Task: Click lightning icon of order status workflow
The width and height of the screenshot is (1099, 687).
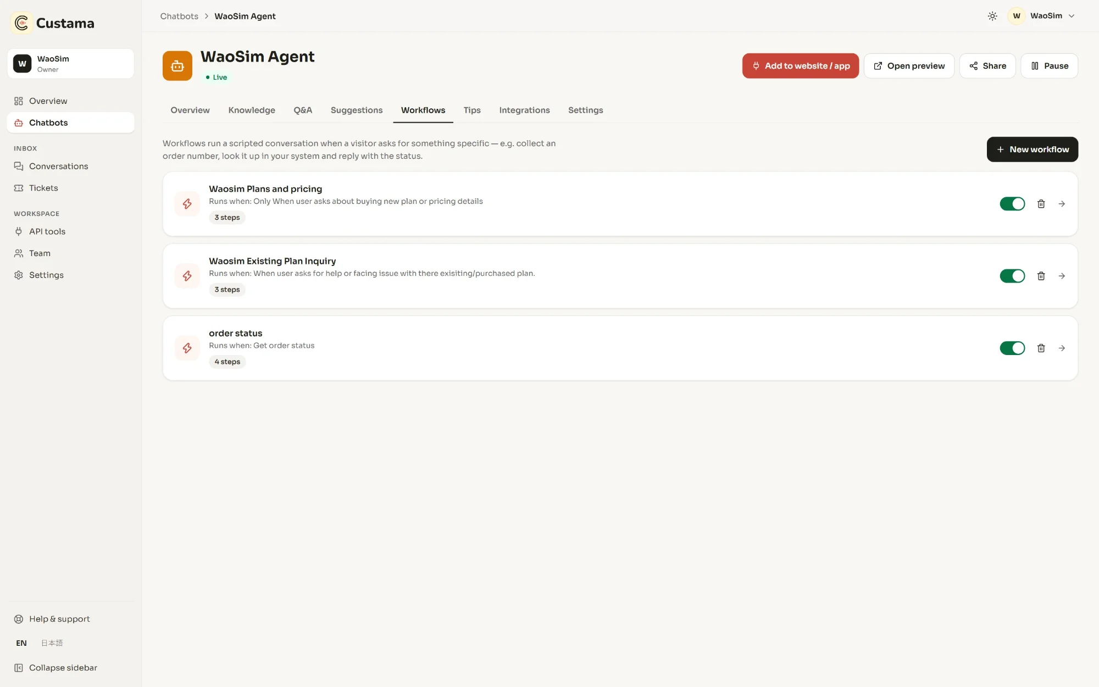Action: click(187, 348)
